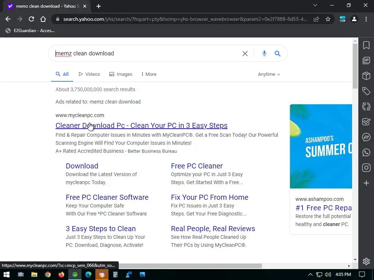Screen dimensions: 374x280
Task: Click into the search query field
Action: pyautogui.click(x=145, y=53)
